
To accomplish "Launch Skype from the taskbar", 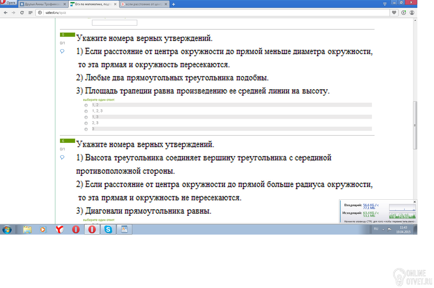I will [x=108, y=229].
